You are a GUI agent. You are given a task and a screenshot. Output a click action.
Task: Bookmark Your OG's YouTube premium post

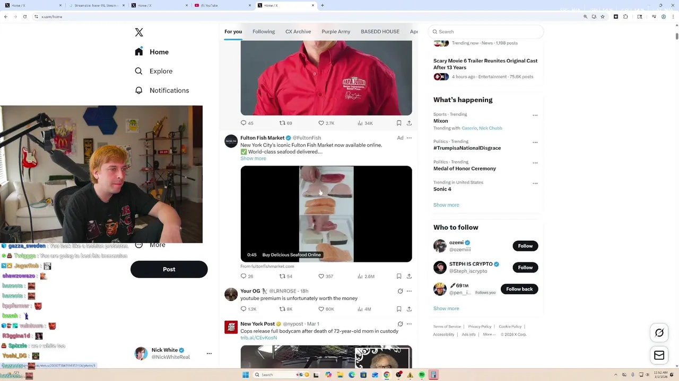pos(399,309)
